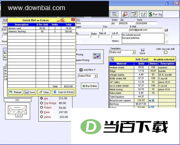Image resolution: width=180 pixels, height=145 pixels.
Task: Click the magnifier icon in Job Cost header
Action: 112,59
